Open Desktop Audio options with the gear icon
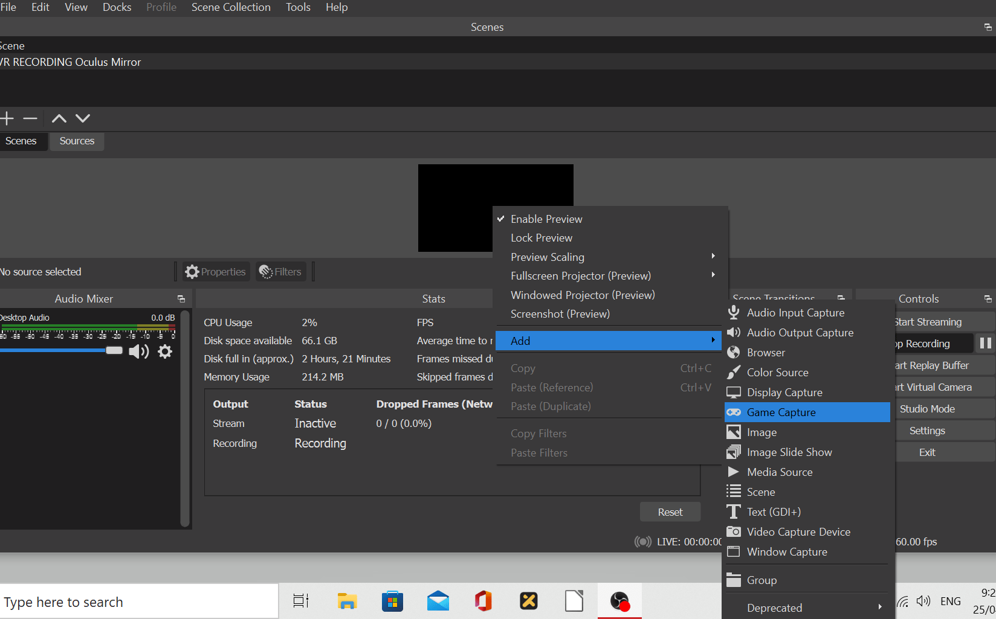Image resolution: width=996 pixels, height=619 pixels. click(x=164, y=351)
